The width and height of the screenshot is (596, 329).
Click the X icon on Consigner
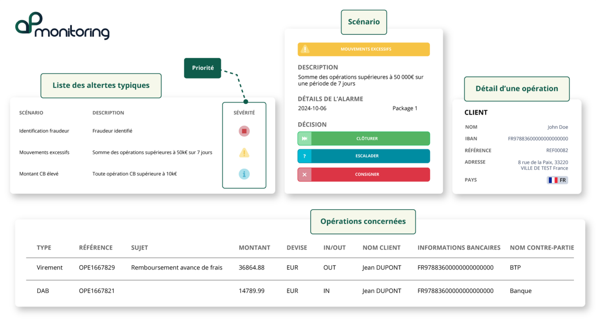[x=305, y=174]
